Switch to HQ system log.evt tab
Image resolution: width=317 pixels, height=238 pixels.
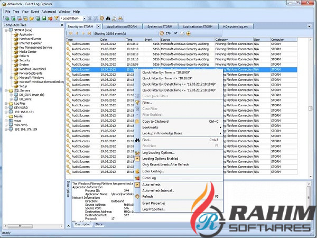[x=236, y=26]
